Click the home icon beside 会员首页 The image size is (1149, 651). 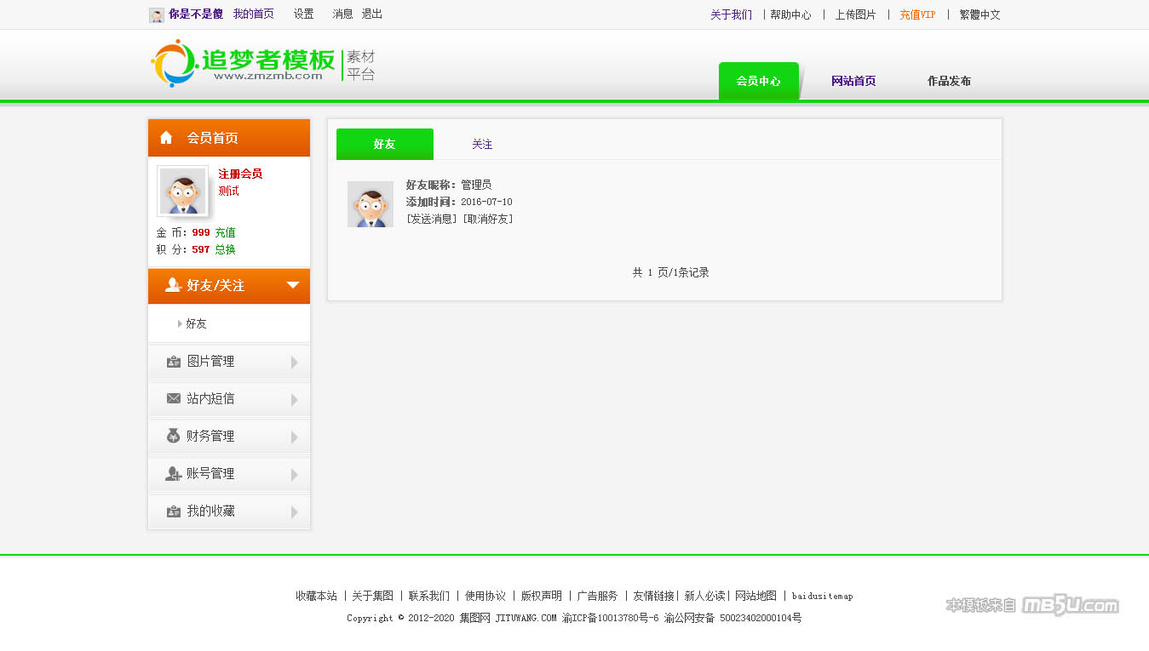click(x=166, y=138)
